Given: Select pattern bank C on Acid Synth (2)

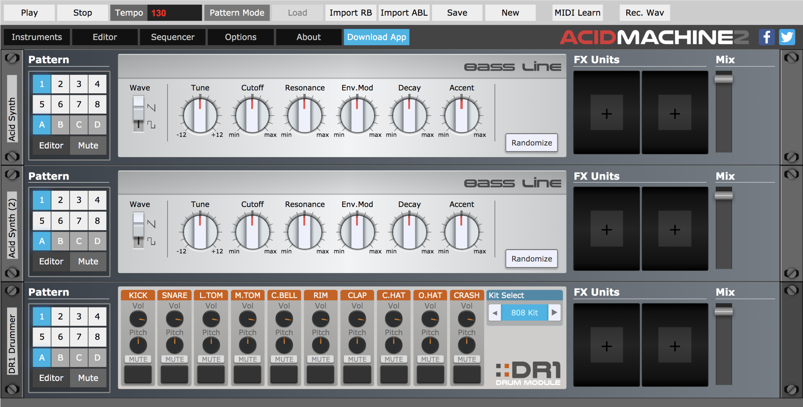Looking at the screenshot, I should coord(79,241).
